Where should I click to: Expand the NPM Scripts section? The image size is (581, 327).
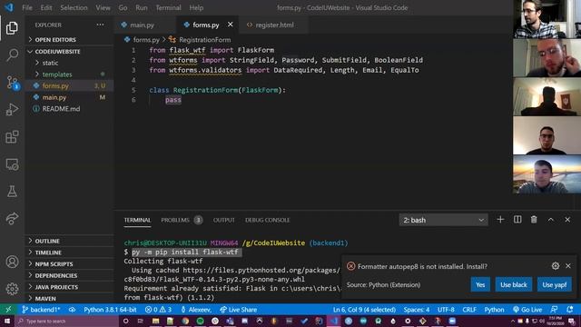click(x=69, y=264)
